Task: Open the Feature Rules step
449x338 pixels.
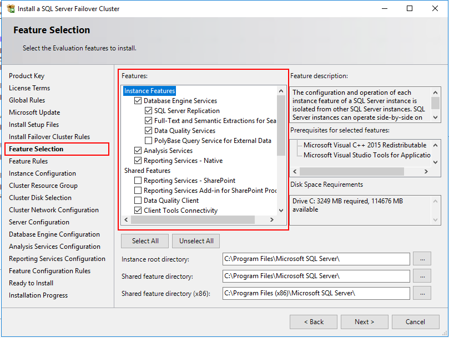Action: pos(28,161)
